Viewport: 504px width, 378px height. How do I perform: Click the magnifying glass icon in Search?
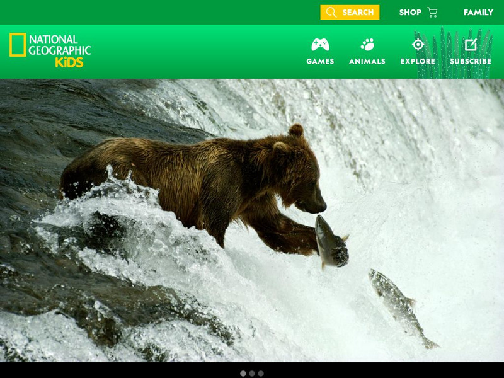coord(331,12)
